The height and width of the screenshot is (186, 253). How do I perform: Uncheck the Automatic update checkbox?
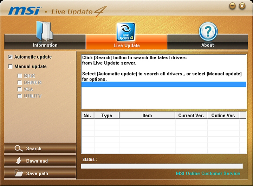point(10,57)
